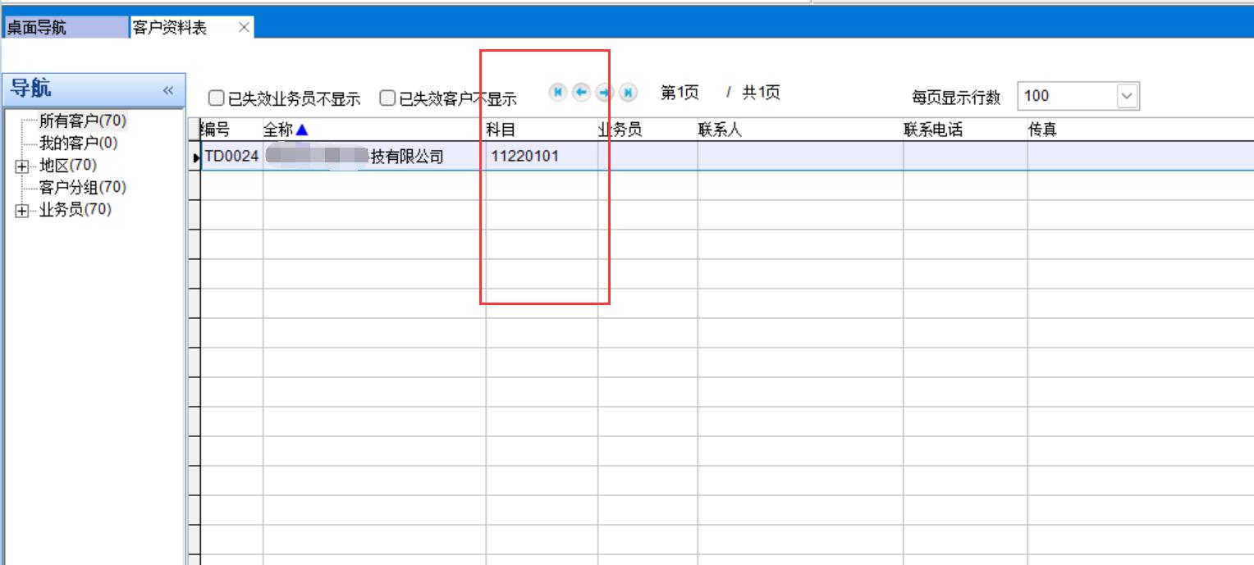
Task: Open the 每页显示行数 dropdown
Action: pos(1127,96)
